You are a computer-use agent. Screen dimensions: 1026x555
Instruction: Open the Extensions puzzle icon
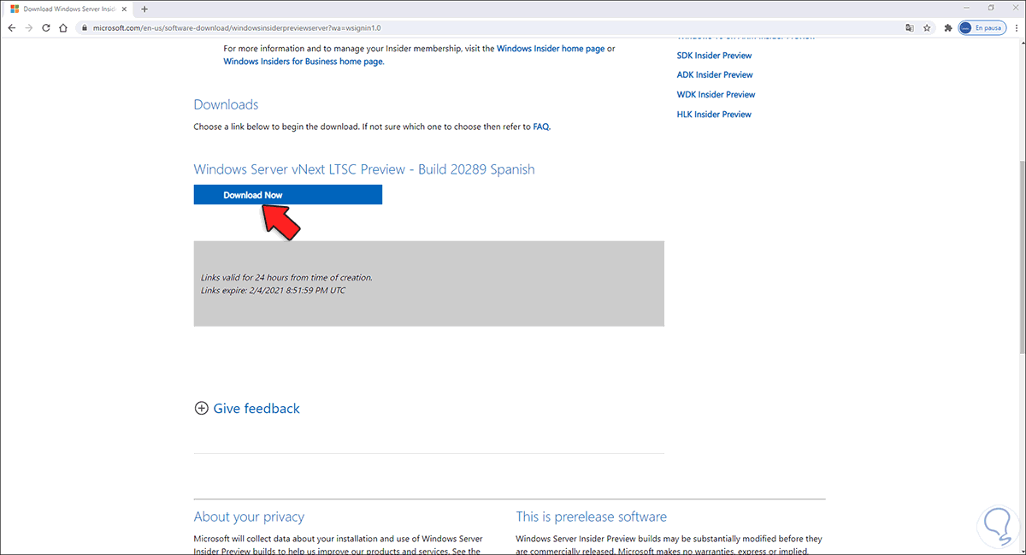[948, 27]
